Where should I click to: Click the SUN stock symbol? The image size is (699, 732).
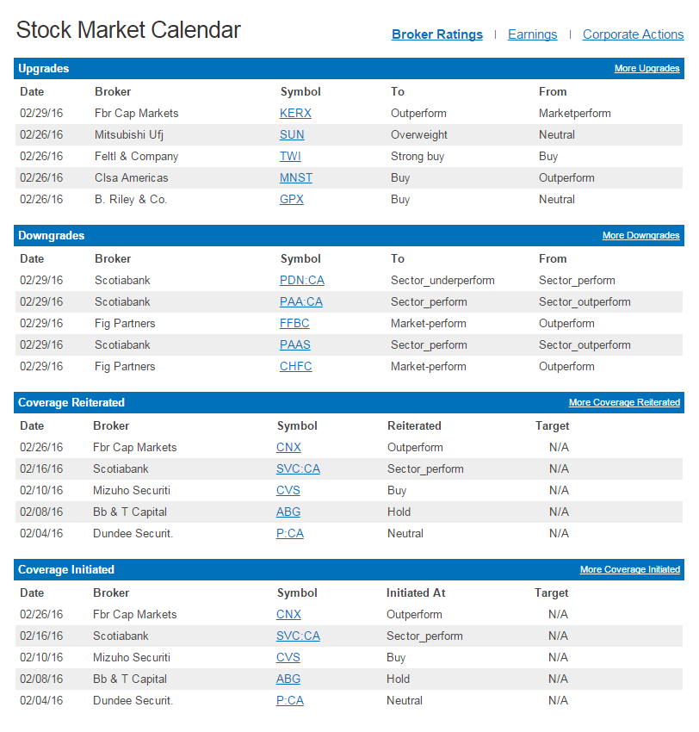pos(292,135)
